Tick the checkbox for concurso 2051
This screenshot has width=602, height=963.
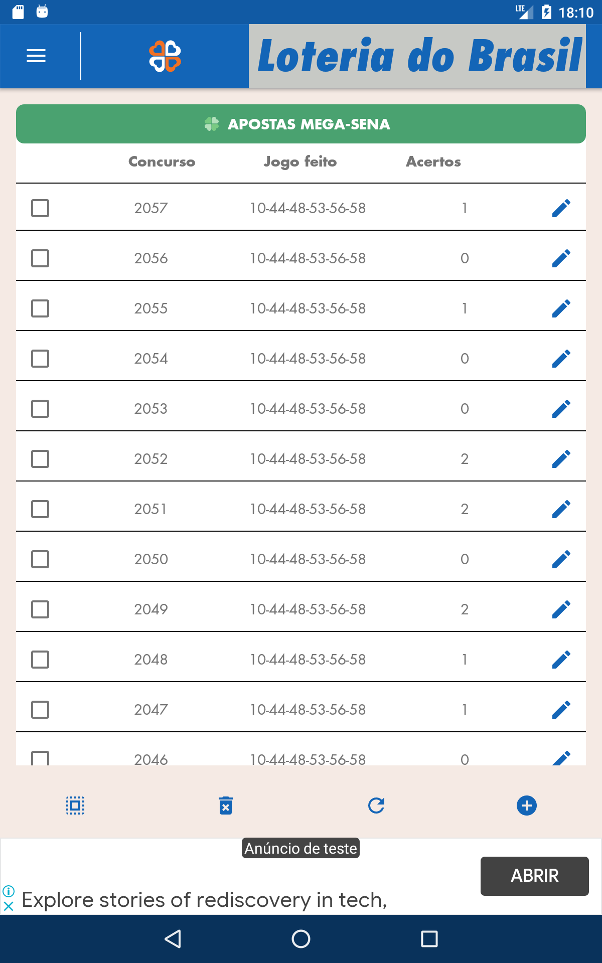point(40,509)
